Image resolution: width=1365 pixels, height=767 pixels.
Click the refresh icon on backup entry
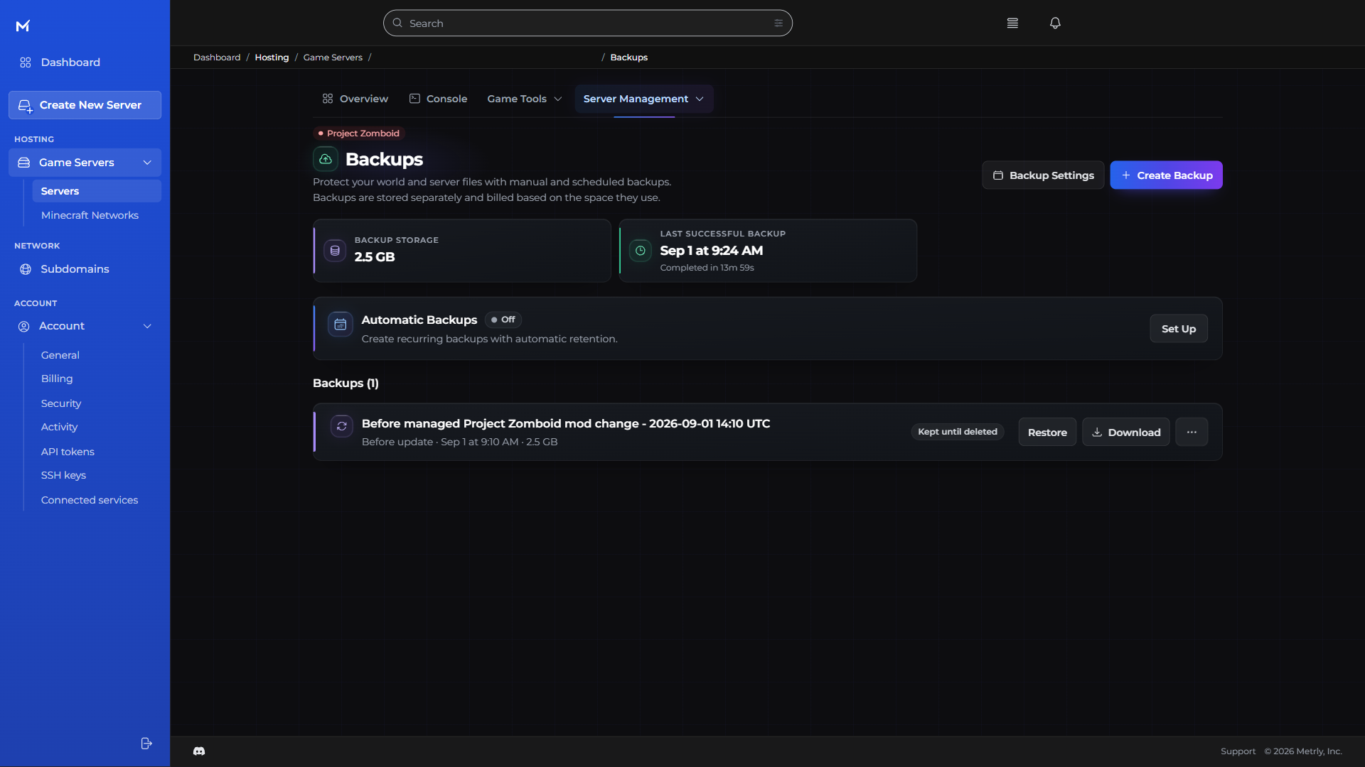pyautogui.click(x=342, y=426)
